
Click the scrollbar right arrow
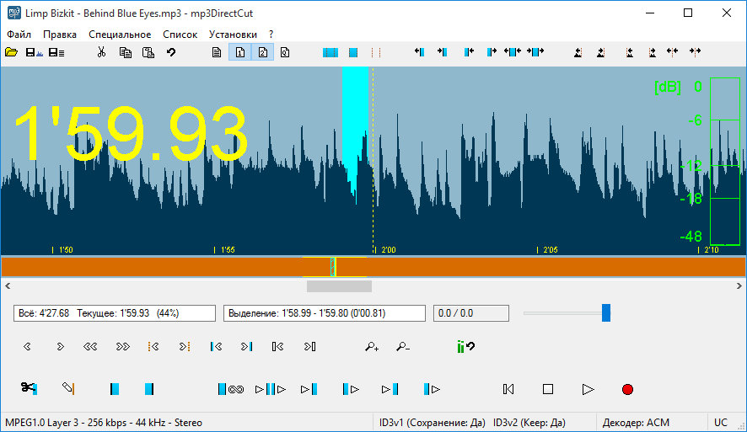(x=739, y=286)
